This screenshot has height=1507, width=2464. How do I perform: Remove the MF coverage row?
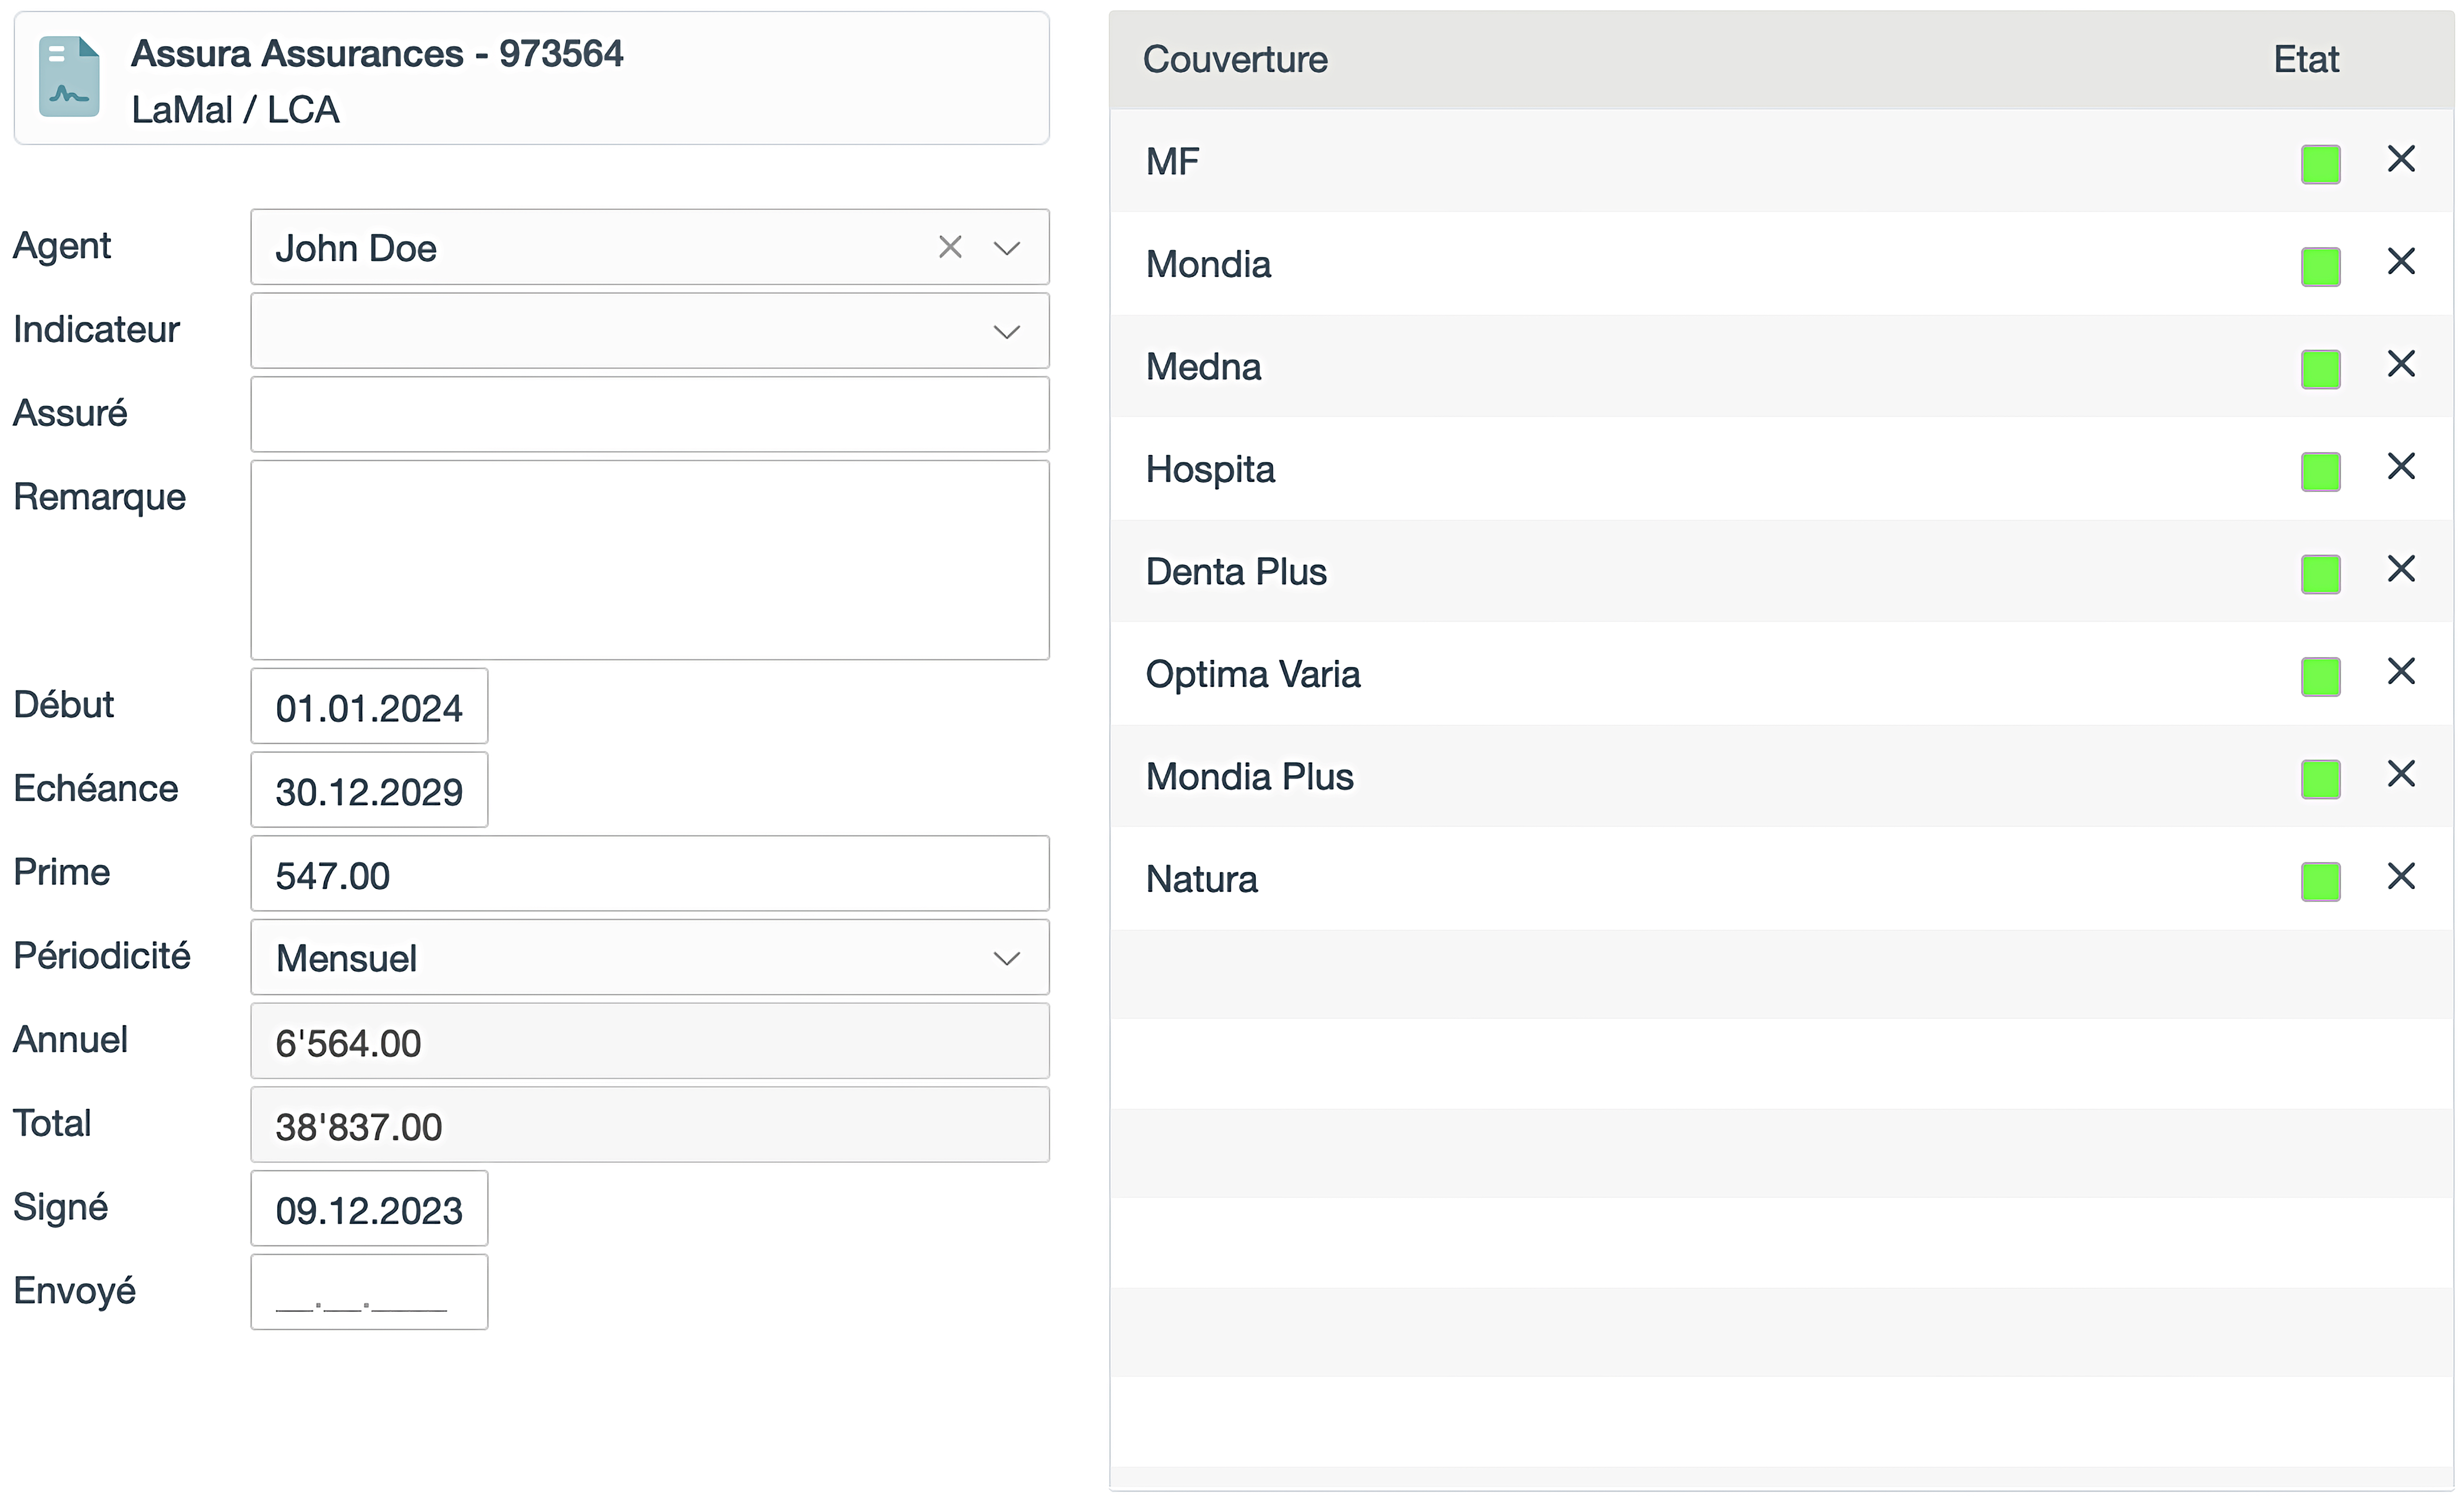tap(2401, 159)
